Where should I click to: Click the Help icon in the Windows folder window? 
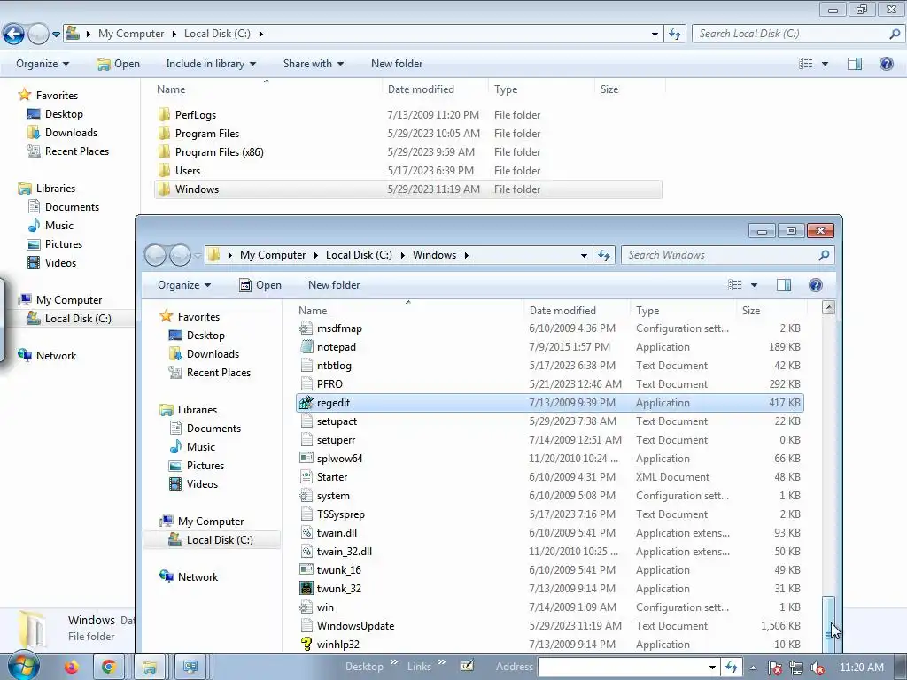click(816, 285)
